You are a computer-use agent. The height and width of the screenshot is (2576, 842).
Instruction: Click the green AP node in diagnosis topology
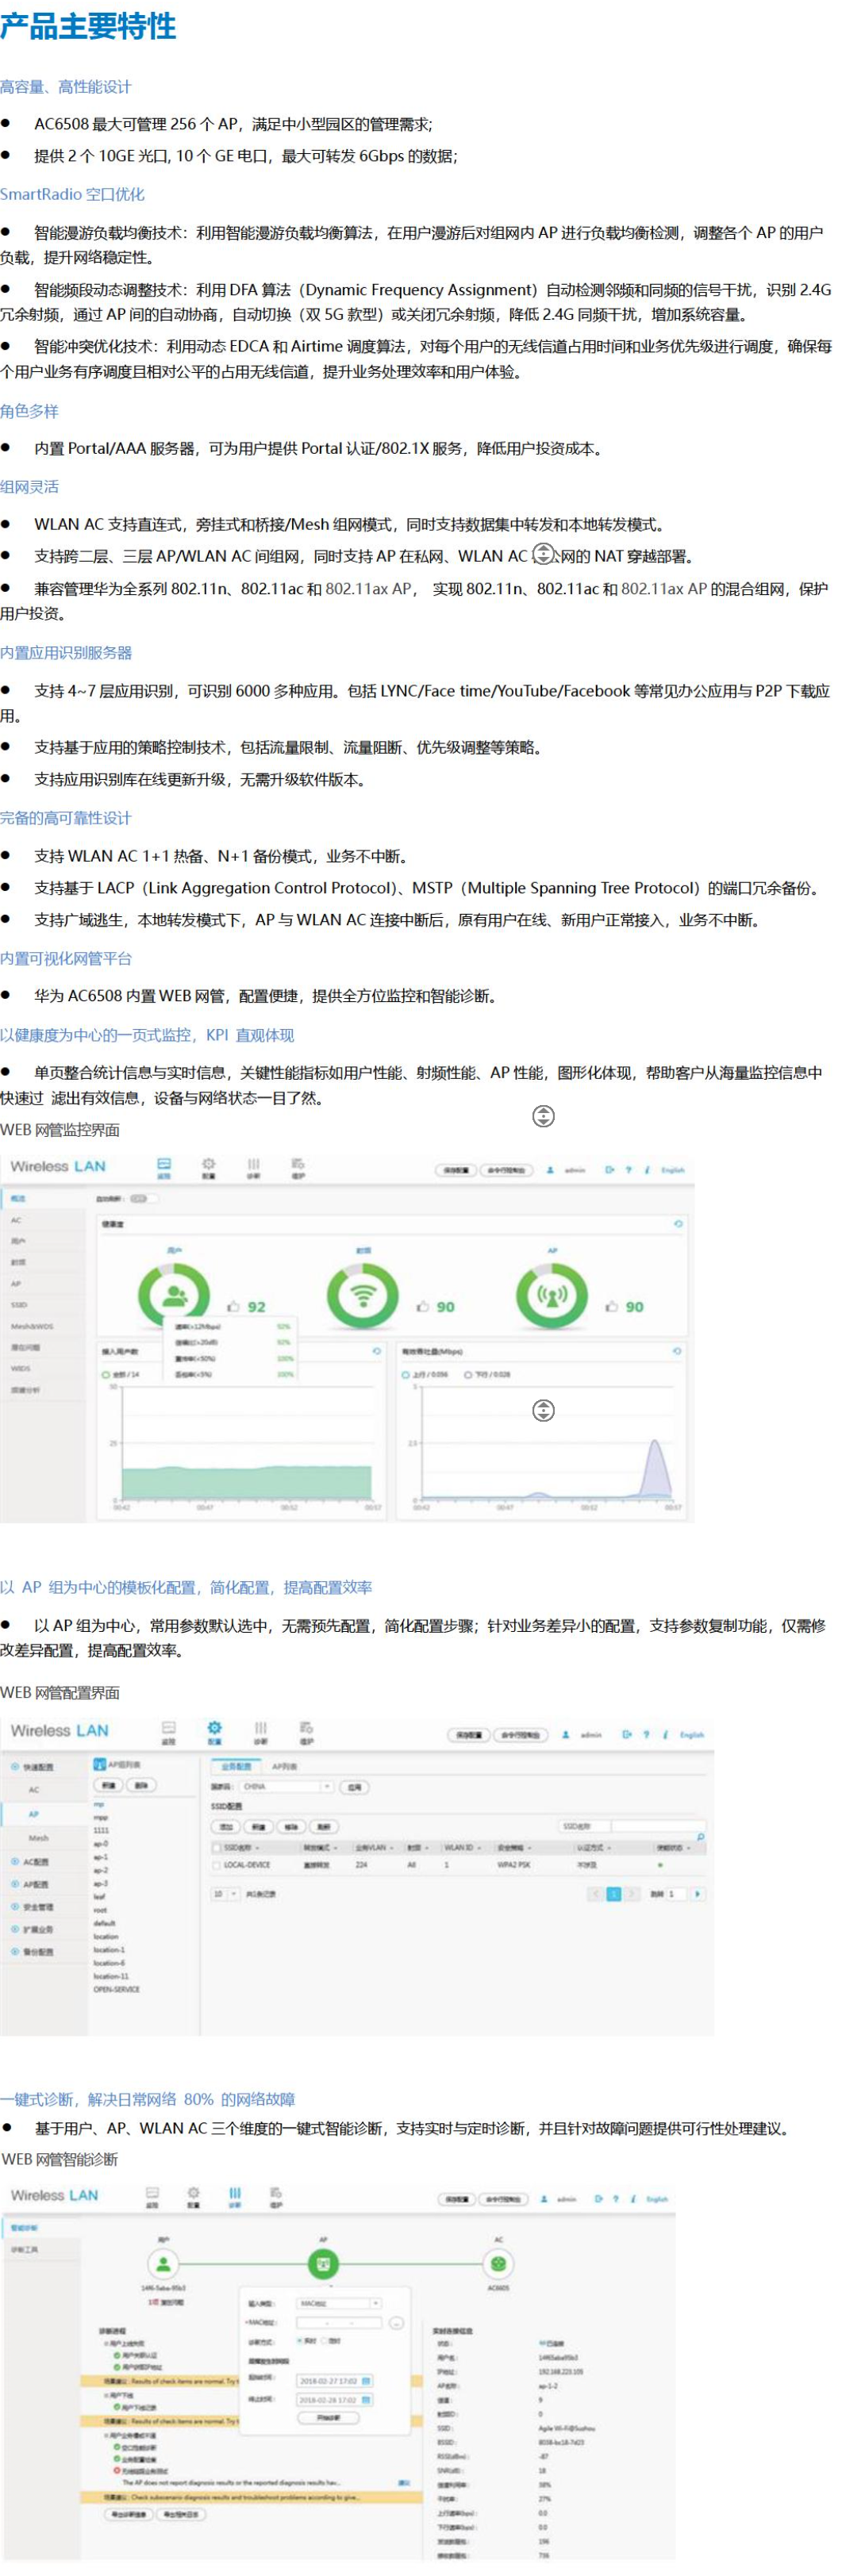pyautogui.click(x=323, y=2263)
